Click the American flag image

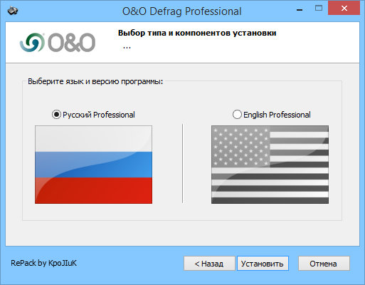tap(270, 165)
